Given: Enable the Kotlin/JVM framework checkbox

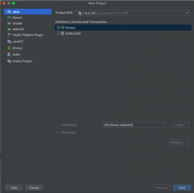Looking at the screenshot, I should point(58,33).
